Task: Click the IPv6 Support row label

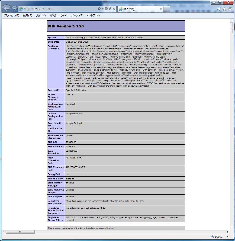Action: (x=54, y=196)
